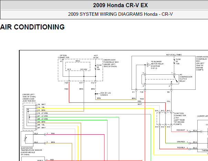This screenshot has width=208, height=161.
Task: Click connector pin label 'G12'
Action: (92, 83)
